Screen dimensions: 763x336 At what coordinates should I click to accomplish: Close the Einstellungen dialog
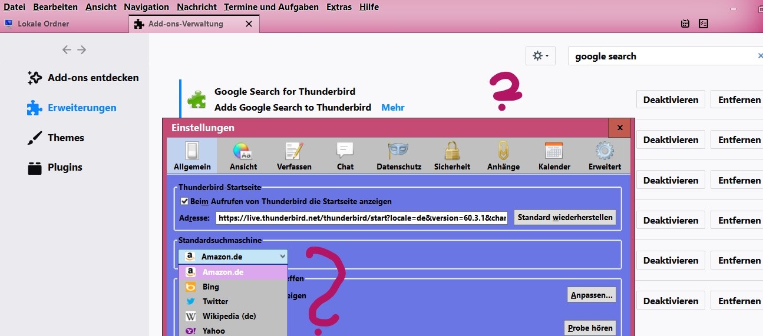620,128
